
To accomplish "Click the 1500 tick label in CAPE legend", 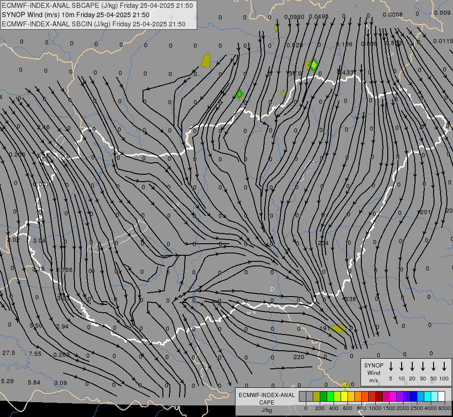I will pos(389,408).
